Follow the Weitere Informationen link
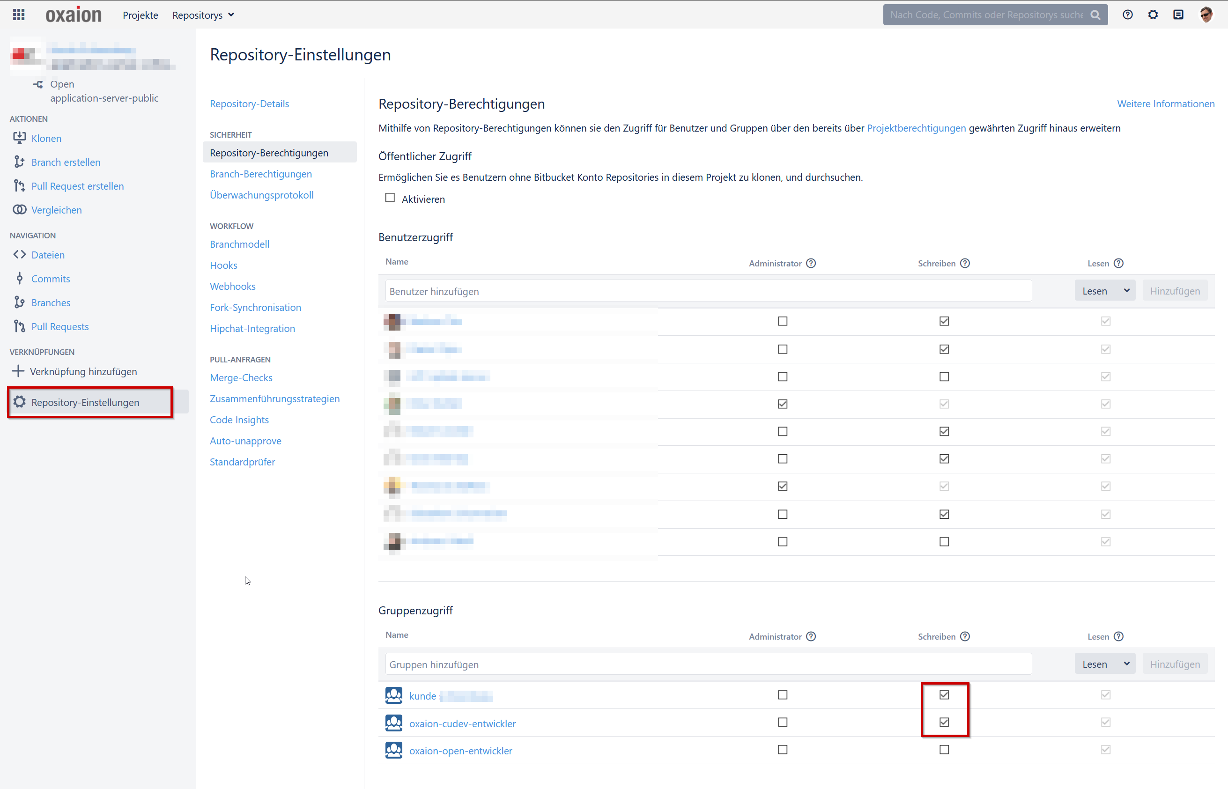Screen dimensions: 1228x789 click(1166, 103)
